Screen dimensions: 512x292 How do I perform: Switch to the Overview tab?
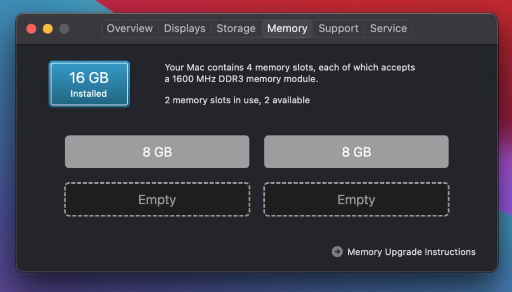tap(130, 28)
